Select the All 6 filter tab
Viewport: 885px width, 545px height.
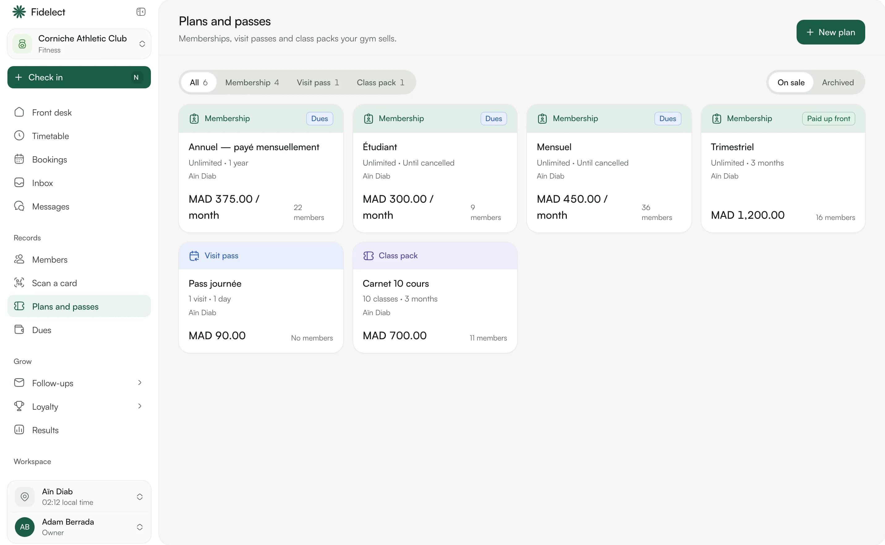pos(199,82)
